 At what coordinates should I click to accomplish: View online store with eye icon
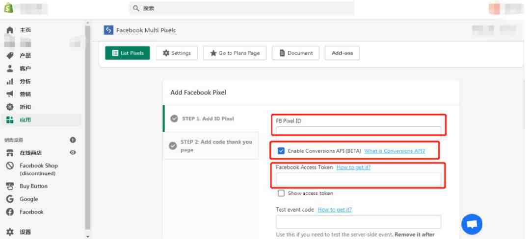coord(73,153)
